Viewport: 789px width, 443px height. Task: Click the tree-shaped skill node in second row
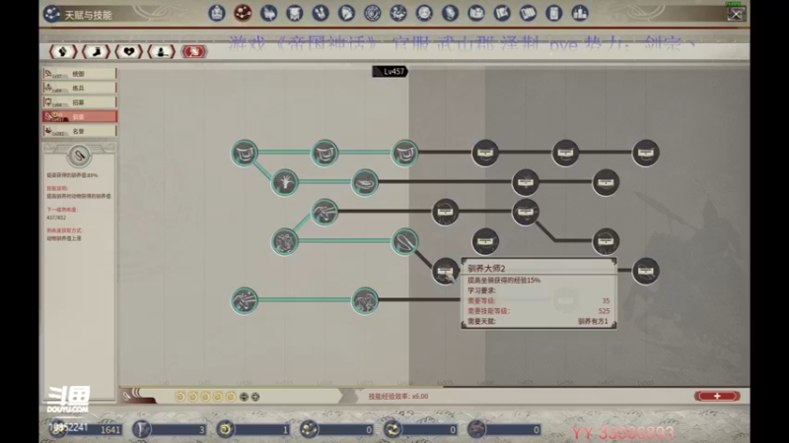pos(285,182)
